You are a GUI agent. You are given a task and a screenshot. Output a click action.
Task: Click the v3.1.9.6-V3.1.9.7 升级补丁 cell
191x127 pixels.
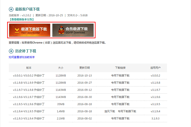coord(29,97)
